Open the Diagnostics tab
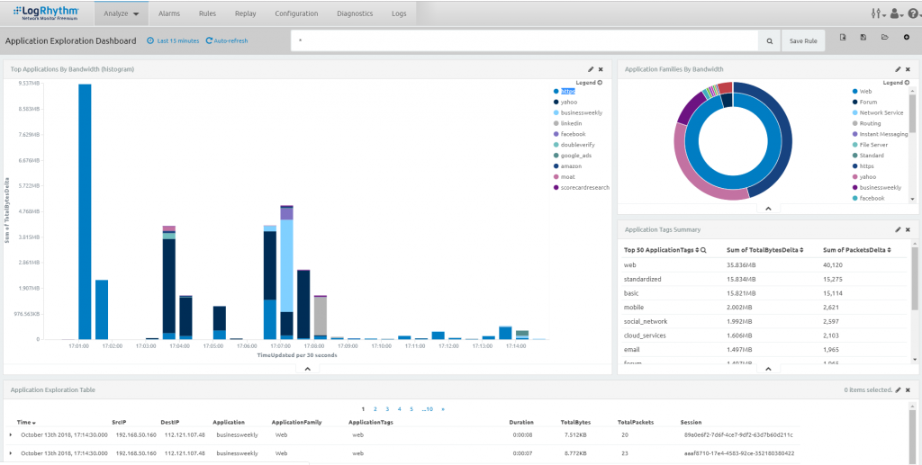 355,13
